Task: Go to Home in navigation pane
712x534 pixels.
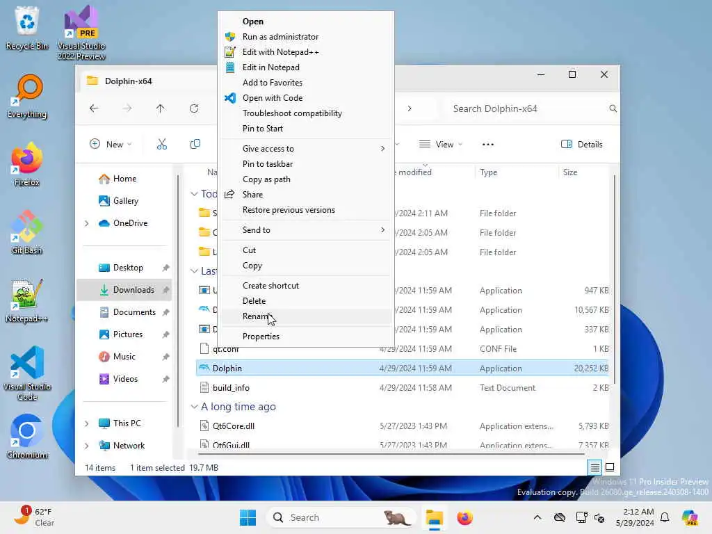Action: coord(124,179)
